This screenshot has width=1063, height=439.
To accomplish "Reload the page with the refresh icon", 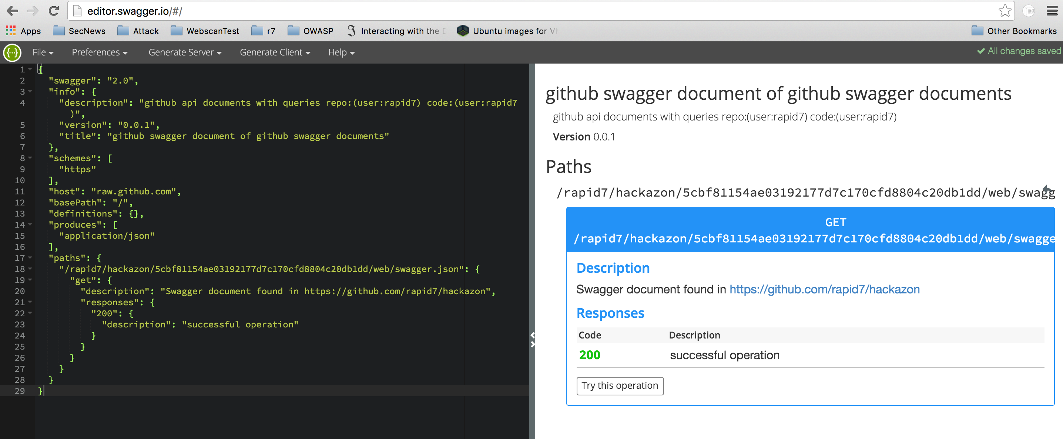I will point(54,11).
